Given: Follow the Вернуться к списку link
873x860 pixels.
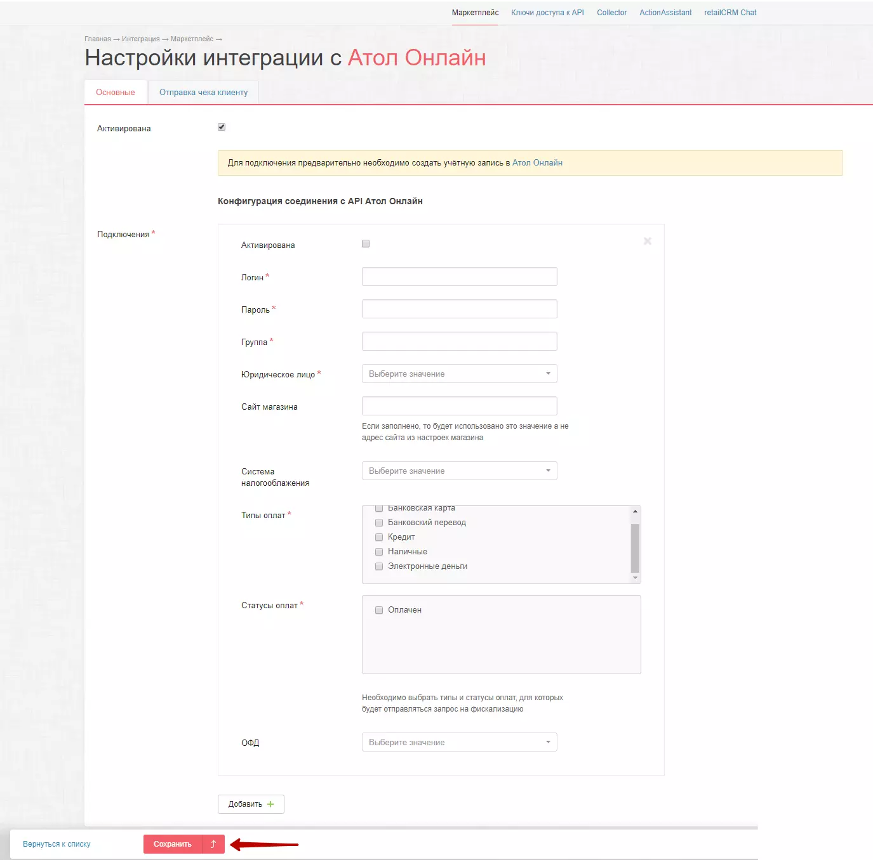Looking at the screenshot, I should point(57,844).
